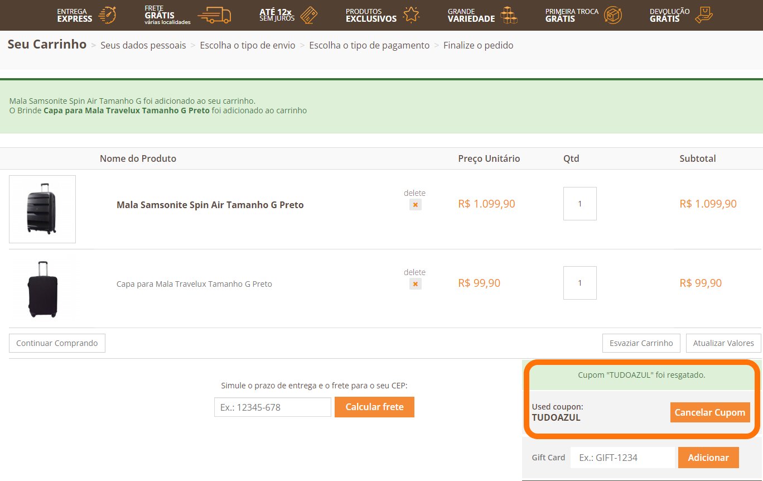The width and height of the screenshot is (763, 481).
Task: Click the PRIMEIRA TROCA GRÁTIS banner text
Action: pos(572,15)
